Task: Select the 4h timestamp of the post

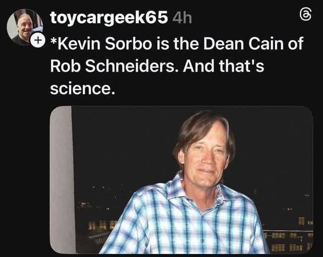Action: [x=182, y=18]
